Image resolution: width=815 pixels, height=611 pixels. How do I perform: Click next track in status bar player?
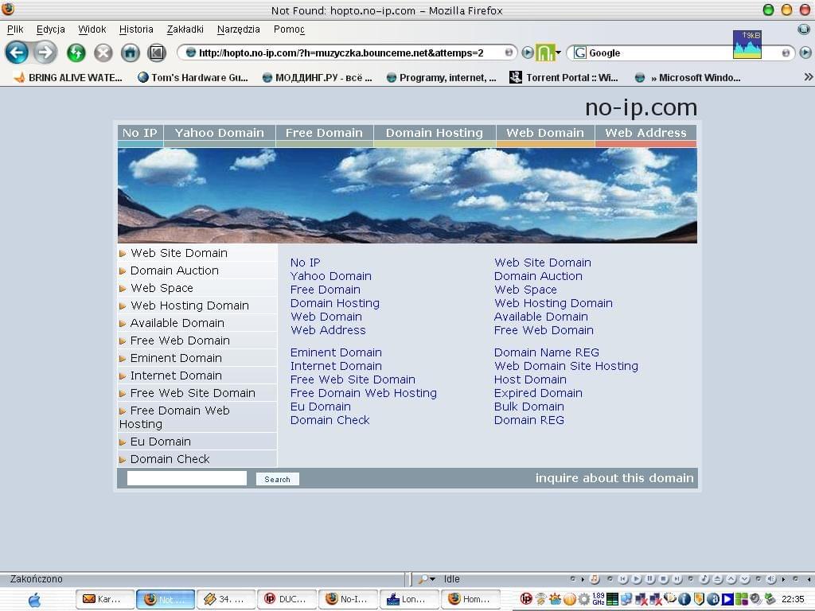click(x=677, y=578)
